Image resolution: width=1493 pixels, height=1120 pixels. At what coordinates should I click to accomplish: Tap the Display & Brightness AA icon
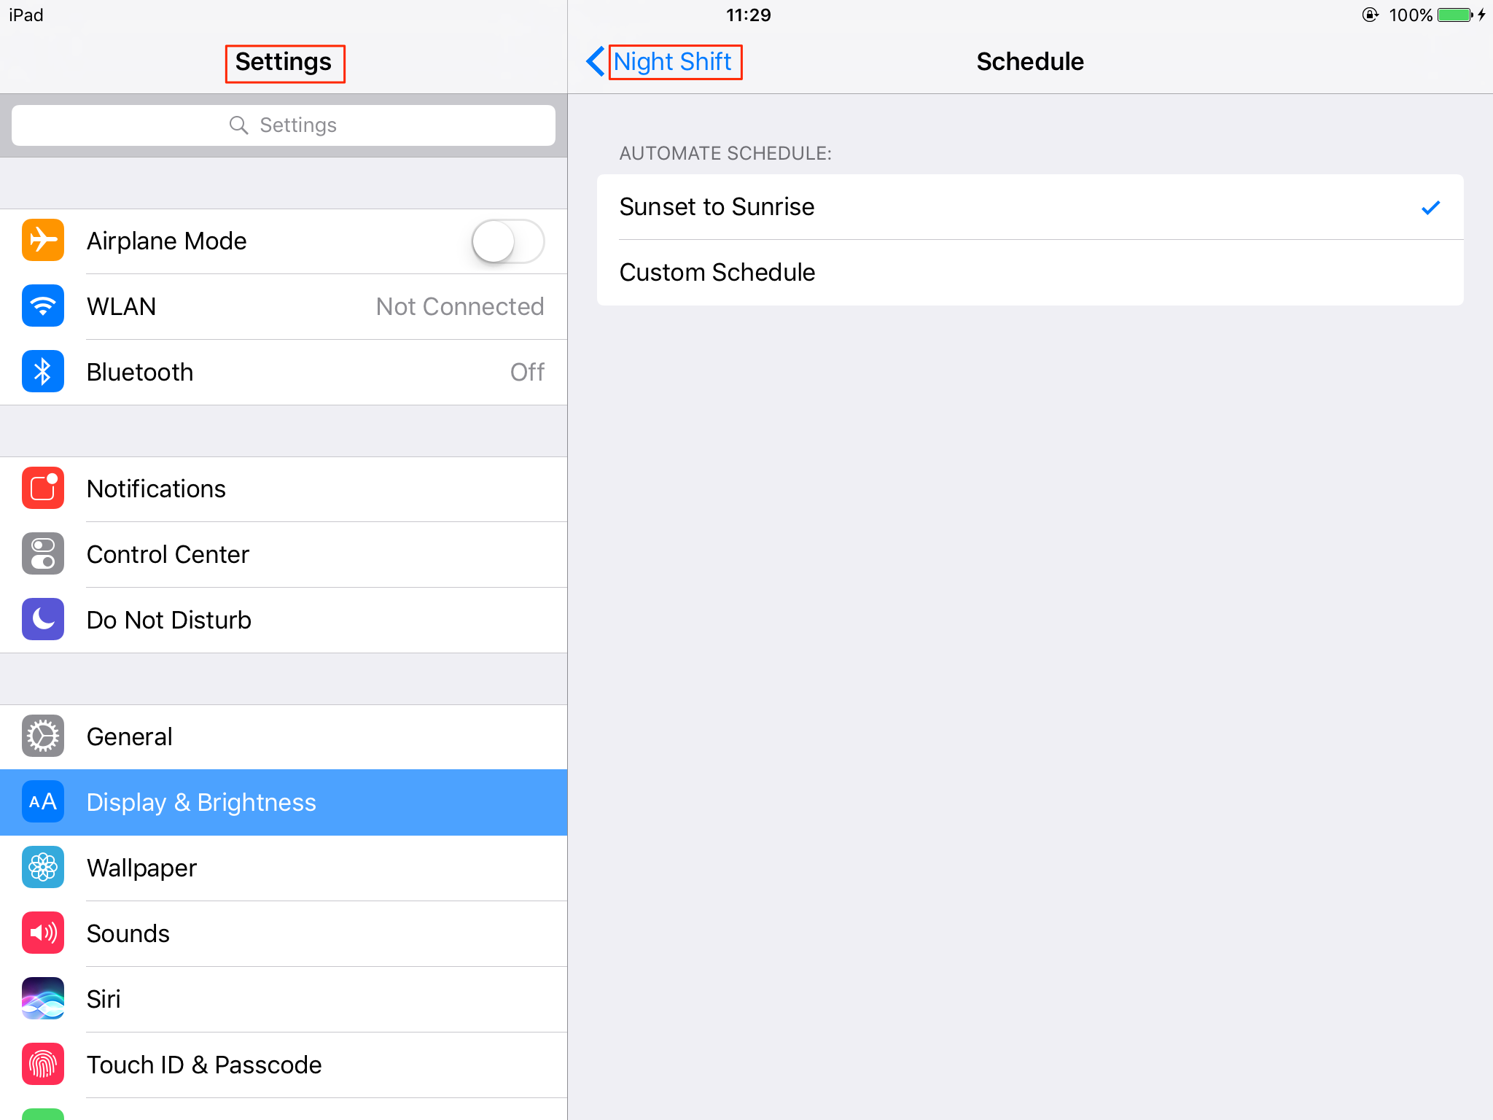point(43,801)
